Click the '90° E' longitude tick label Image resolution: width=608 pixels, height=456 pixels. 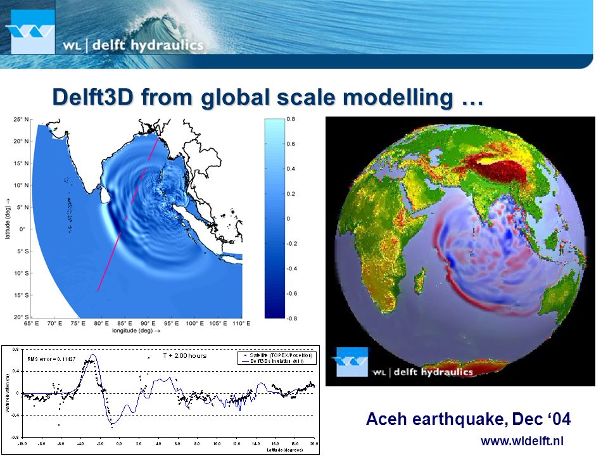tap(148, 324)
